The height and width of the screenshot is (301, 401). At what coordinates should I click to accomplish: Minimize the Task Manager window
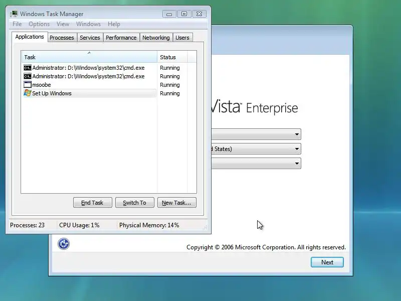tap(169, 14)
